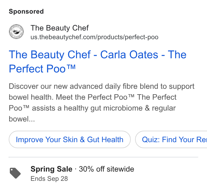Click the truncated "bowel..." description ending

coord(22,119)
